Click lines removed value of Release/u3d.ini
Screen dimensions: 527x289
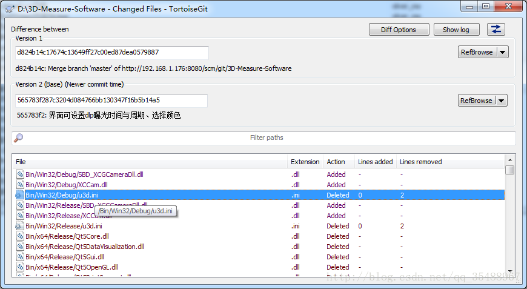click(x=402, y=226)
